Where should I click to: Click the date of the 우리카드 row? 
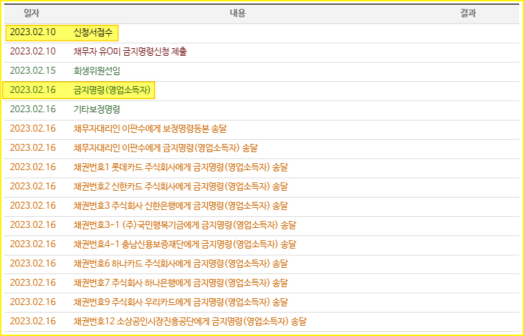33,302
